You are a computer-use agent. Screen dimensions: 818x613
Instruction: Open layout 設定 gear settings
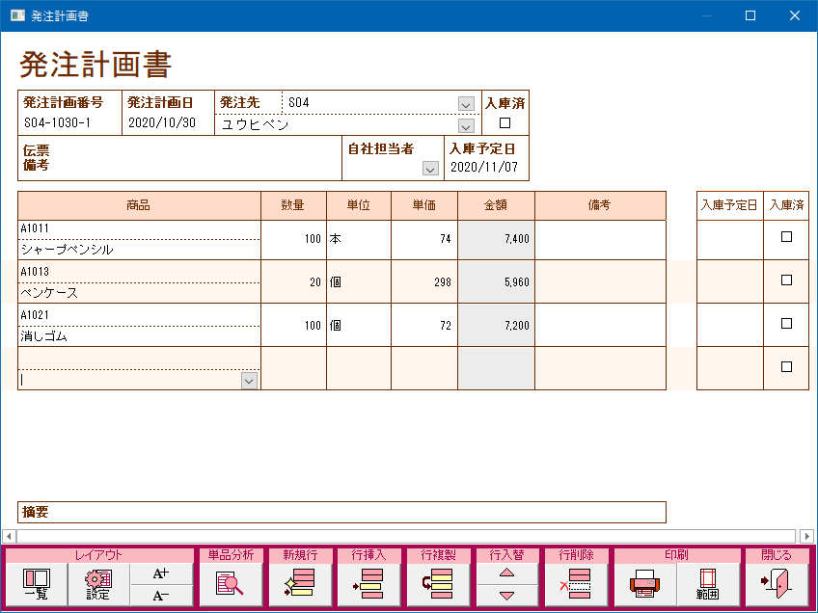click(x=97, y=585)
